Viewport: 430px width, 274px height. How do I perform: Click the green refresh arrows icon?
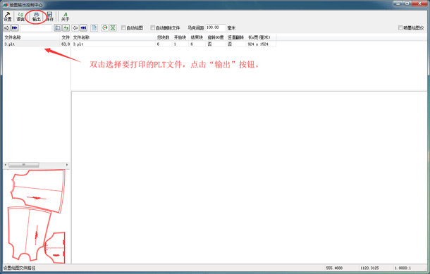click(x=66, y=27)
